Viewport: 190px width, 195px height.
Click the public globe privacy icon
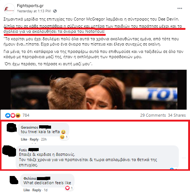tap(55, 11)
